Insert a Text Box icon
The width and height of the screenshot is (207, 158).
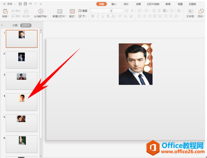[x=191, y=11]
